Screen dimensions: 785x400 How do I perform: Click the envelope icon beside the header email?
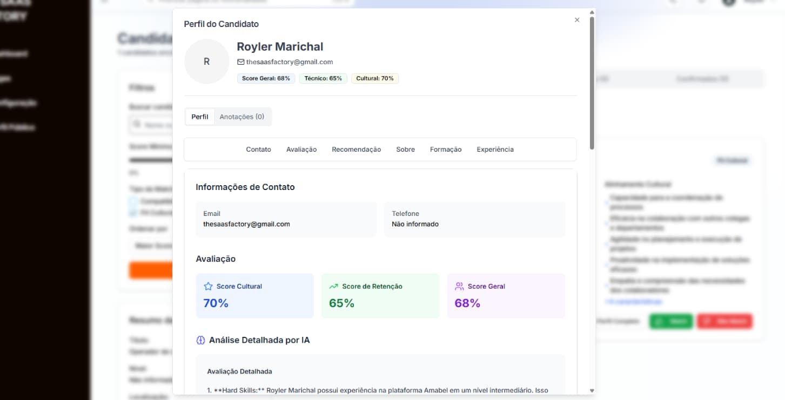(x=241, y=62)
